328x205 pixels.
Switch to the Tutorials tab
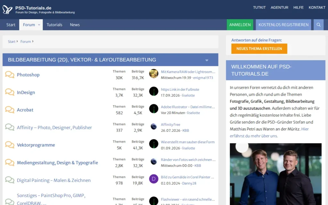(54, 25)
